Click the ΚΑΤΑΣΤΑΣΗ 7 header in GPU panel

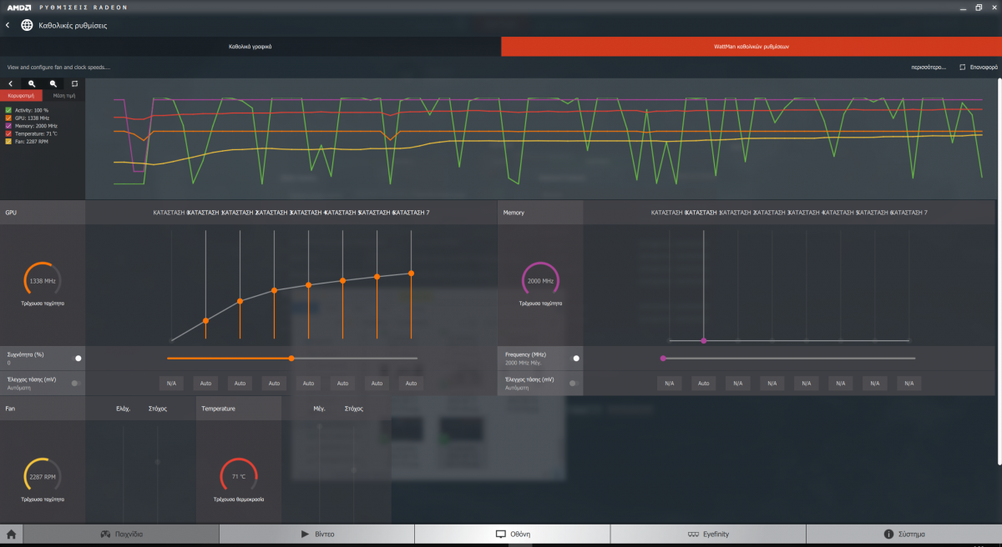tap(412, 213)
